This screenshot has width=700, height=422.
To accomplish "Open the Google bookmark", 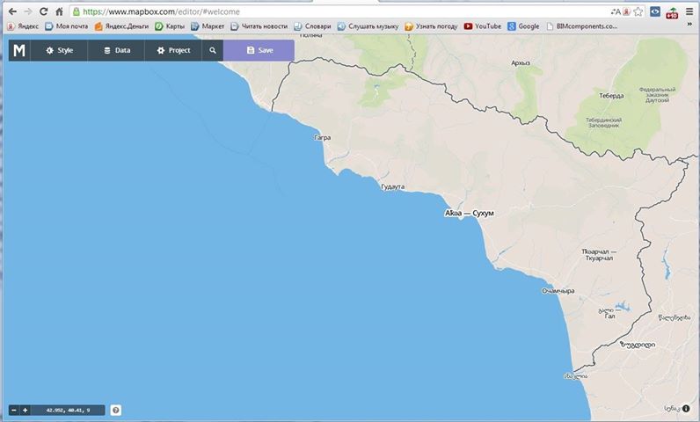I will point(523,26).
